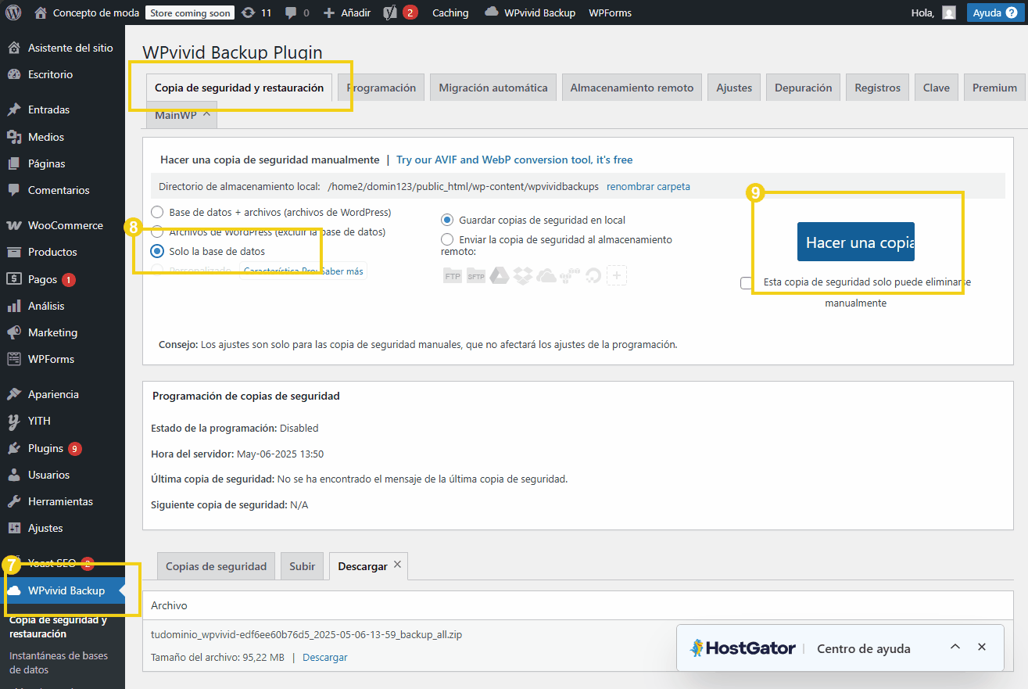The height and width of the screenshot is (689, 1028).
Task: Select the SFTP remote storage icon
Action: coord(476,276)
